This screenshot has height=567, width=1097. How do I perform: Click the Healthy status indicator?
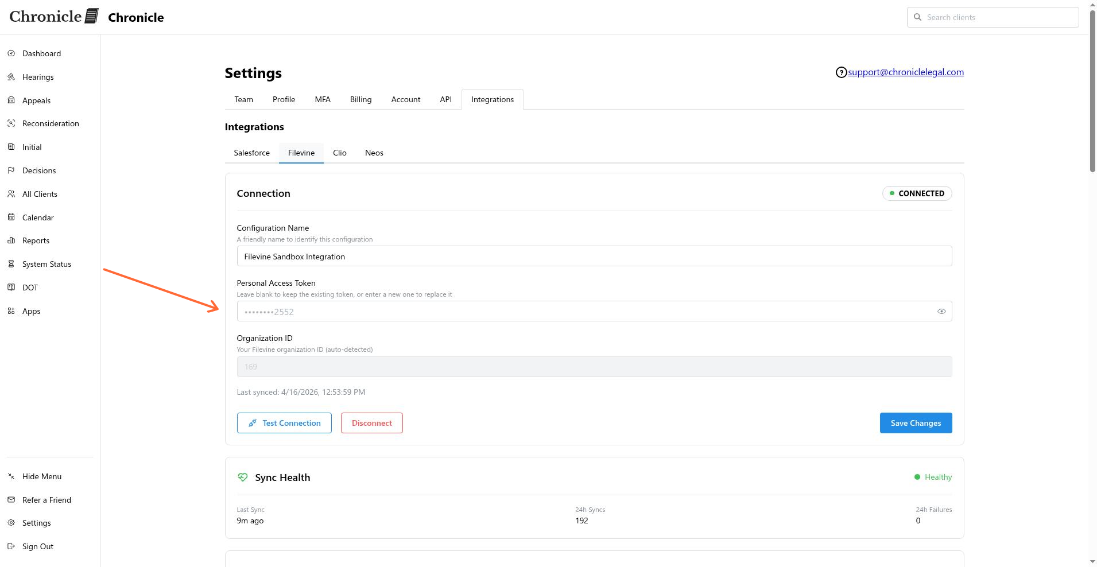coord(933,477)
